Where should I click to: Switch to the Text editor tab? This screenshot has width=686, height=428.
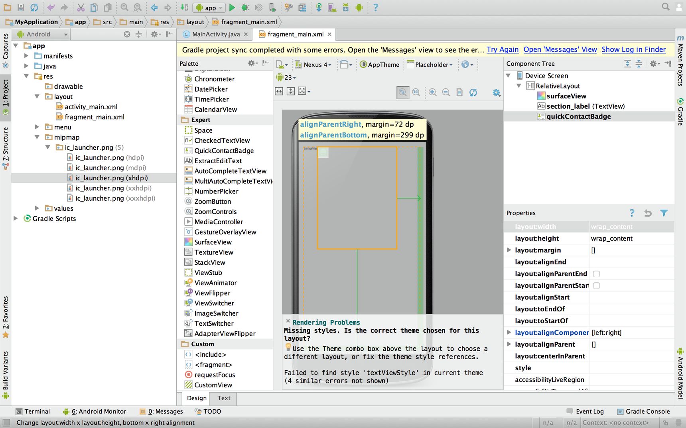click(224, 398)
